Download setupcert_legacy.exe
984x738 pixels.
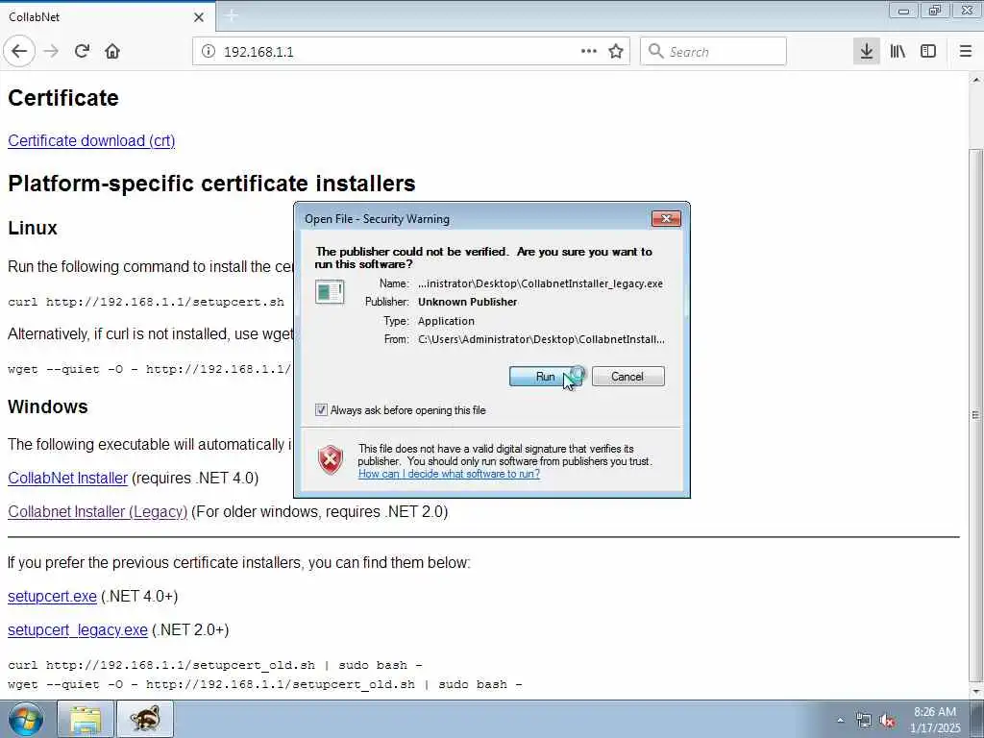[78, 630]
